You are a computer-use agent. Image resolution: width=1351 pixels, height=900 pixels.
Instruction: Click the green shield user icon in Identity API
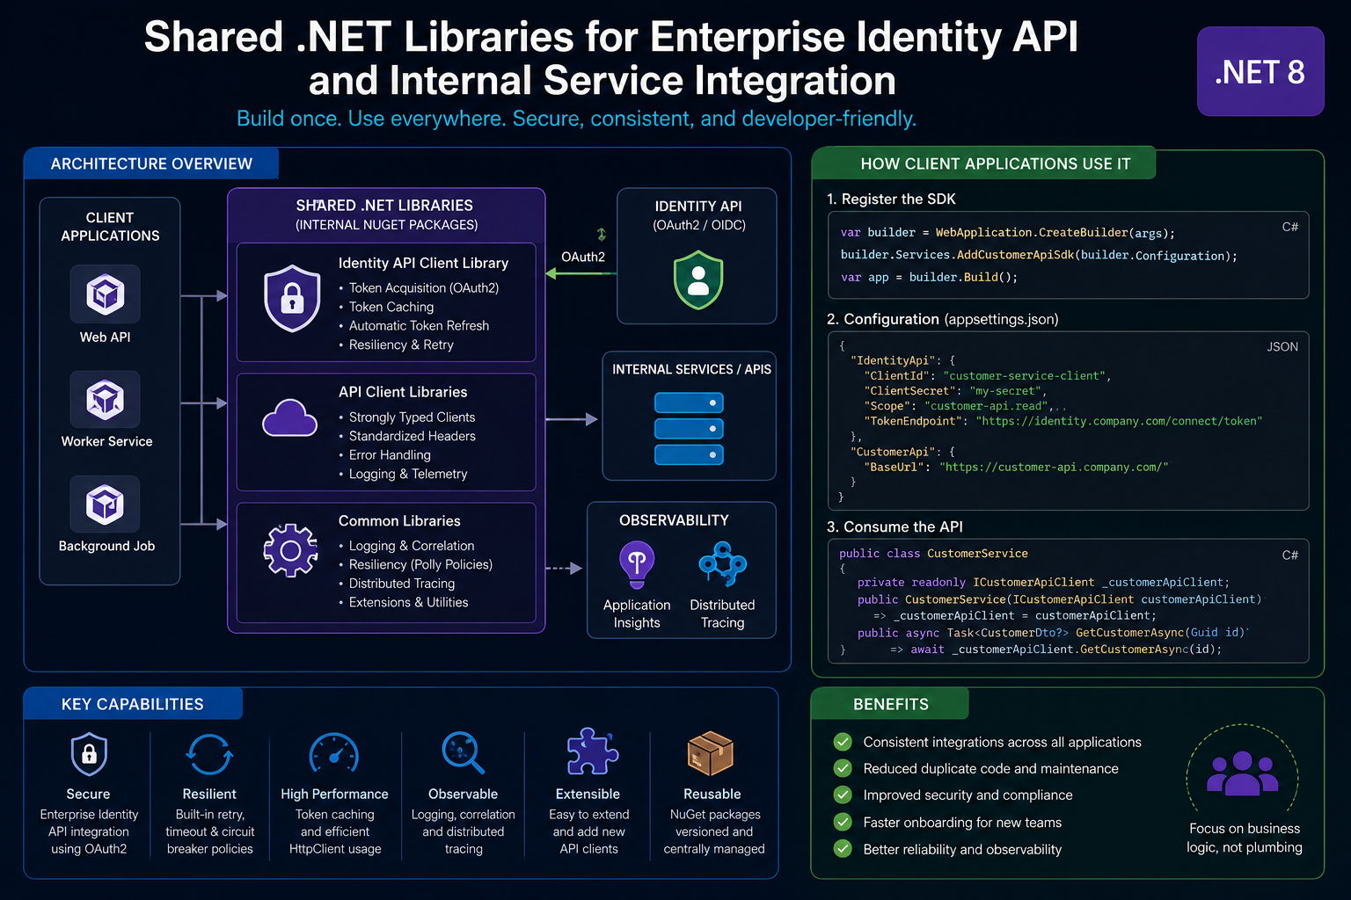pyautogui.click(x=698, y=279)
